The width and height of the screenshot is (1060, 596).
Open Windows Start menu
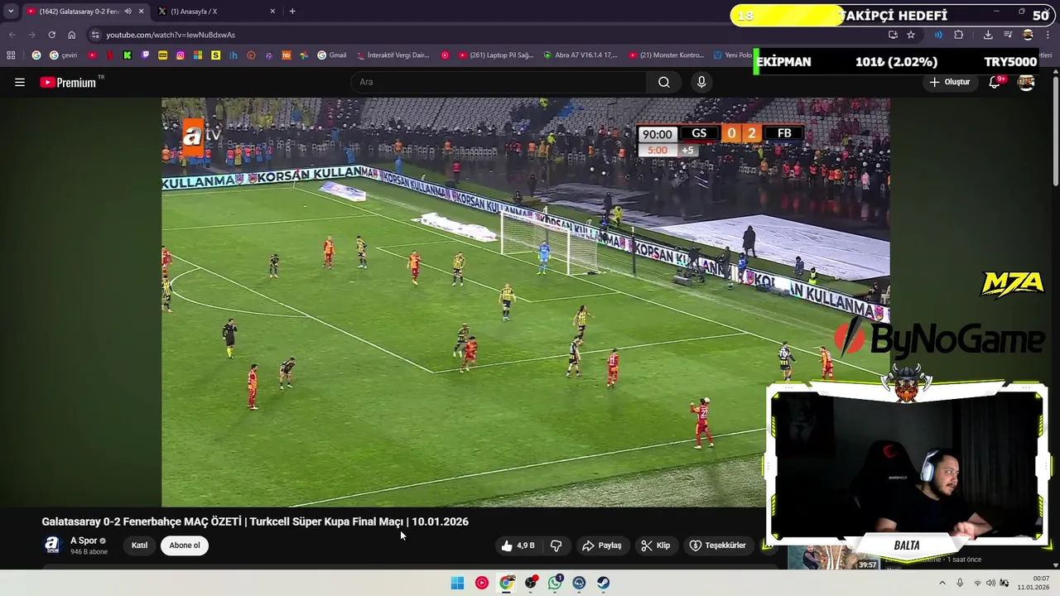(457, 583)
